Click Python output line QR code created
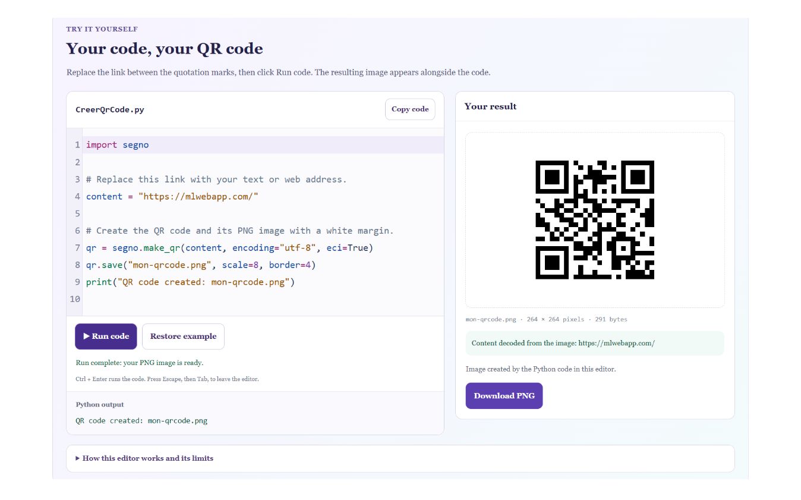801x500 pixels. click(141, 421)
